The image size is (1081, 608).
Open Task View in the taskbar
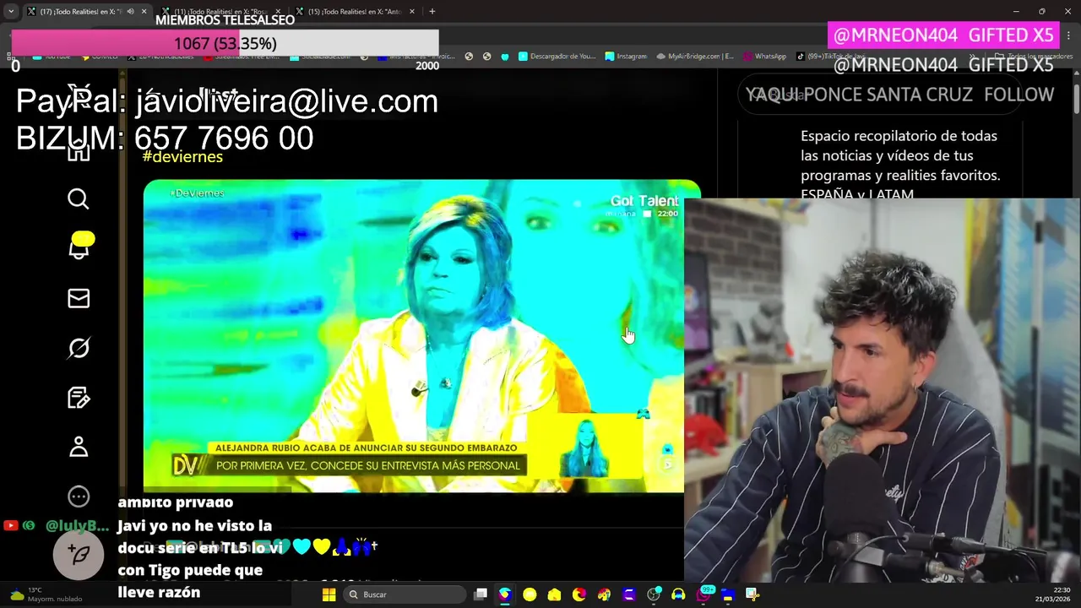481,594
